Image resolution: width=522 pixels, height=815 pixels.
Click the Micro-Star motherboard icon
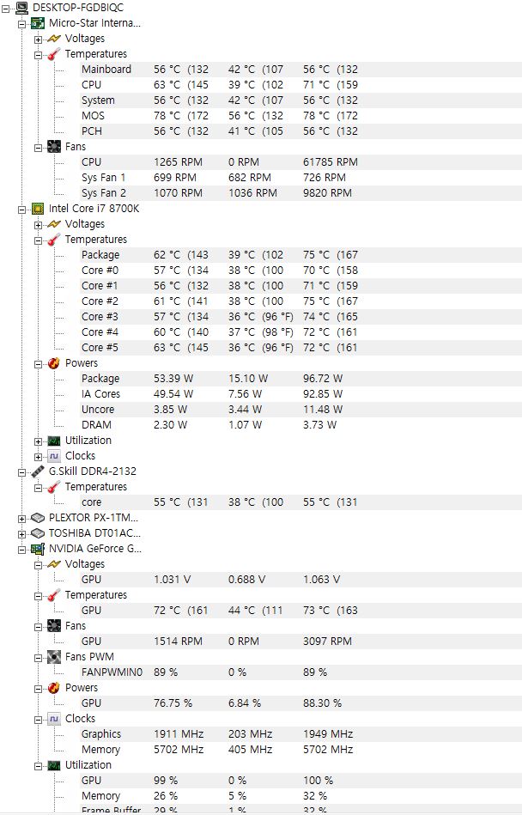coord(38,23)
